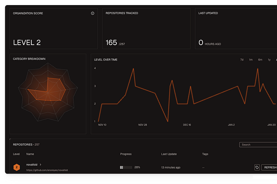The image size is (277, 184).
Task: Sort by the Level column header
Action: [x=16, y=154]
